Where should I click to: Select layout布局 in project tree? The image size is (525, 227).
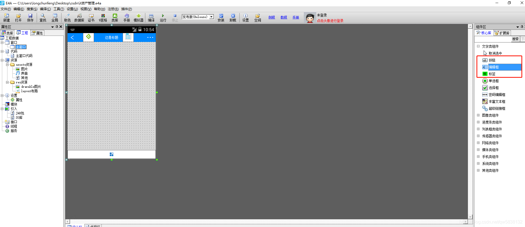[29, 91]
